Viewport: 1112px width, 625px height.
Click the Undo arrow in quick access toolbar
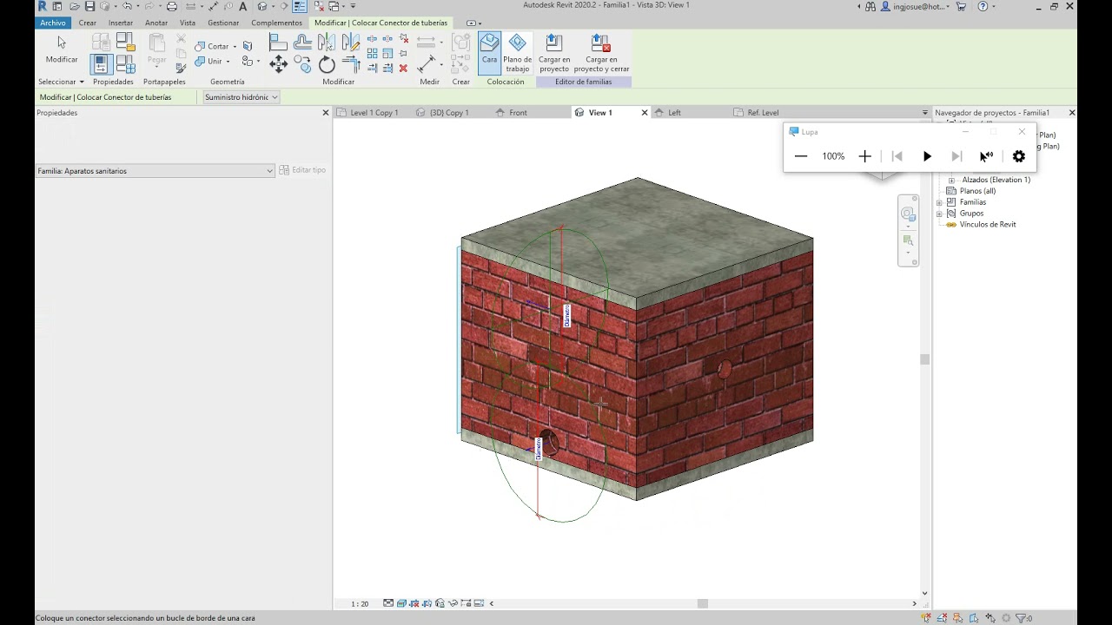point(127,6)
